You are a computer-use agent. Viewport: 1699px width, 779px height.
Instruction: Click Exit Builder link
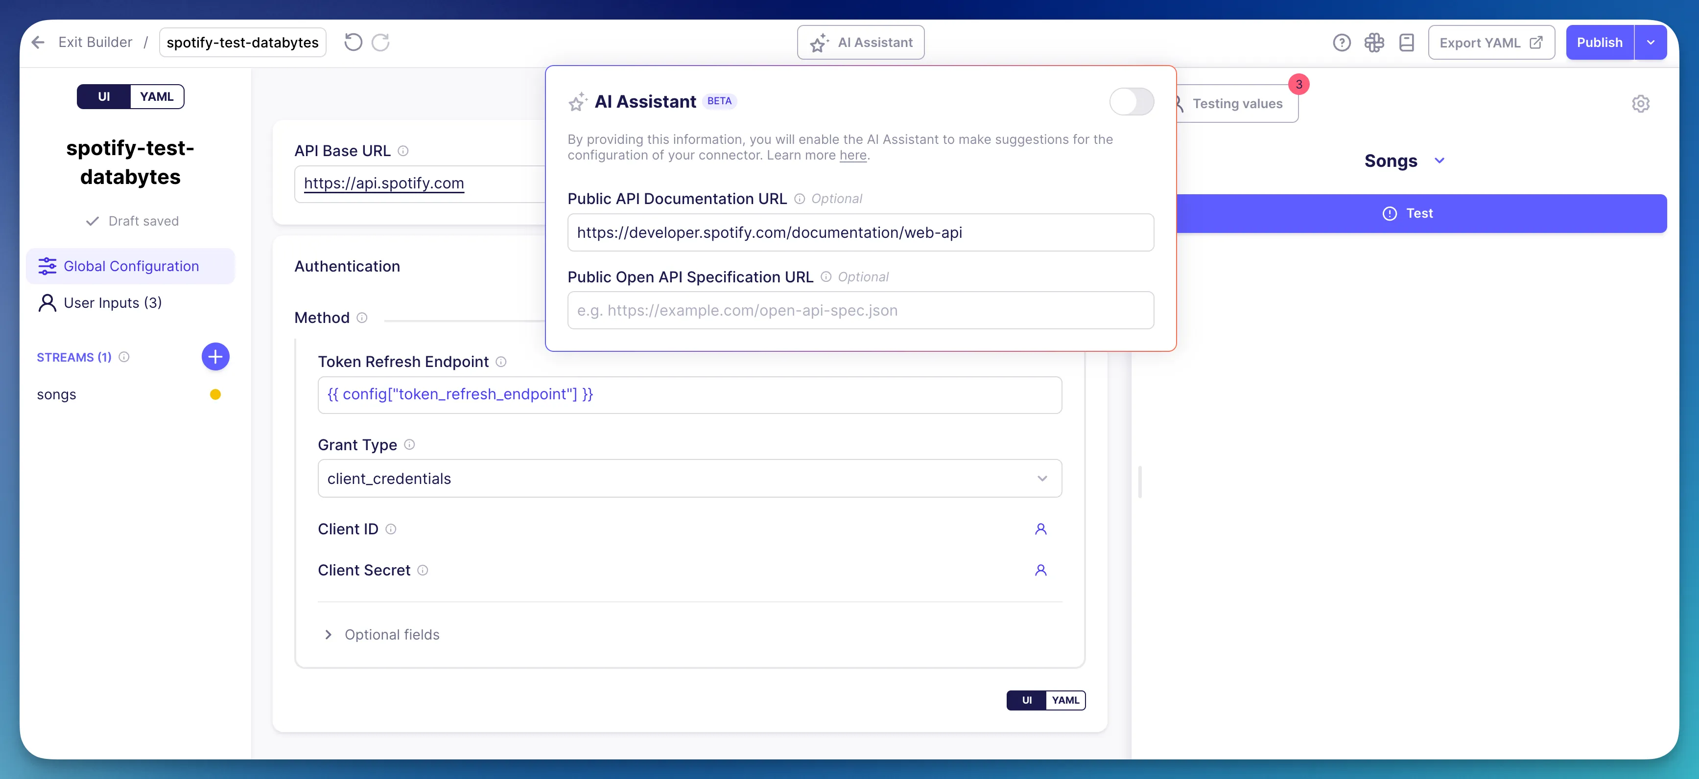(95, 43)
